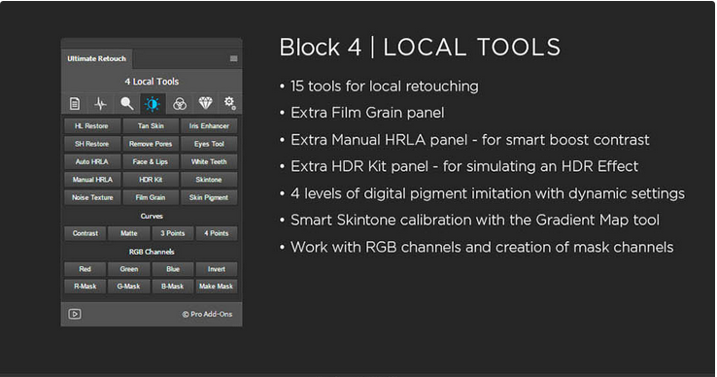
Task: Click the R-Mask button
Action: click(x=85, y=287)
